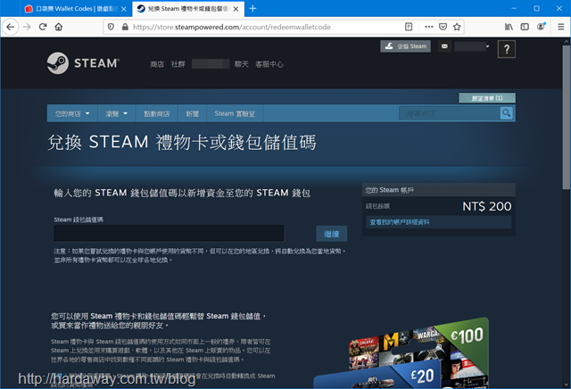Click the 您的 Steam 帳戶 panel header
571x389 pixels.
pyautogui.click(x=438, y=190)
